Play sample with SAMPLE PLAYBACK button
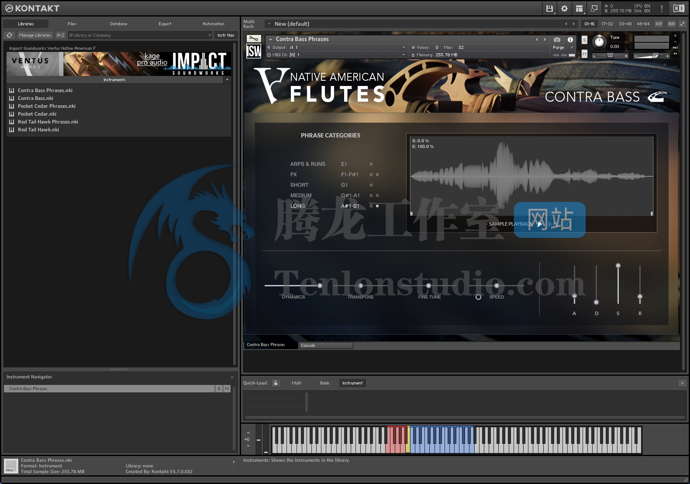 pos(539,224)
